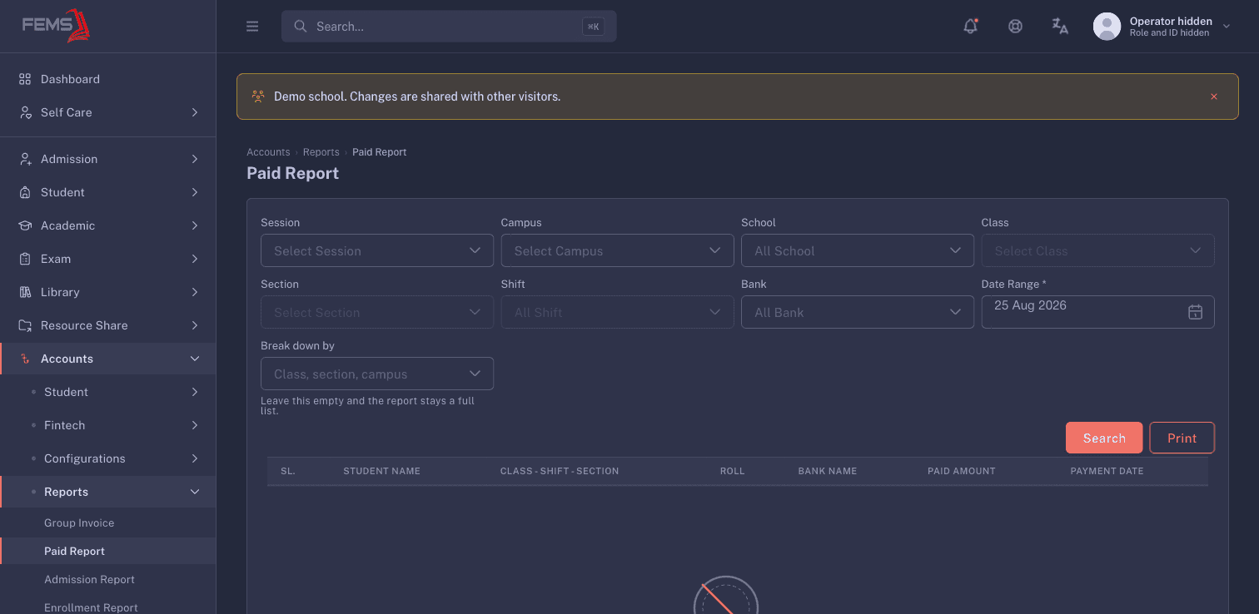Click the Dashboard grid icon

pos(25,79)
